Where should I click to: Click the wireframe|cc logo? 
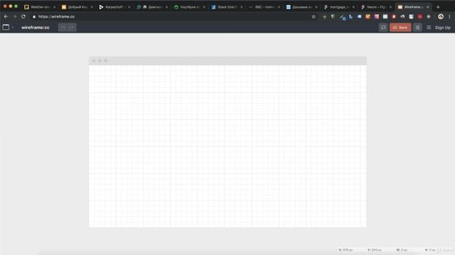(36, 28)
